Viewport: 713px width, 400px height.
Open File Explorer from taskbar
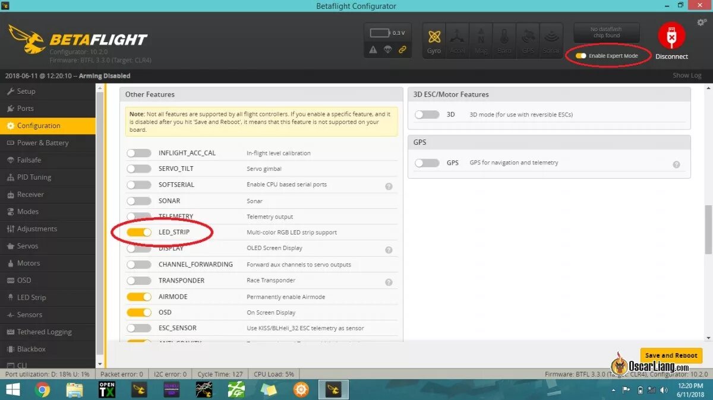coord(74,389)
